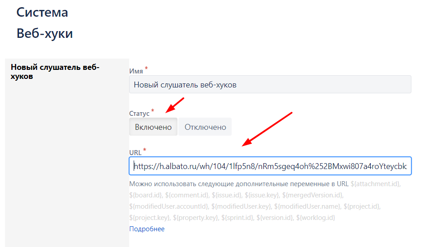Click the Веб-хуки page heading
The image size is (429, 247).
[x=44, y=34]
